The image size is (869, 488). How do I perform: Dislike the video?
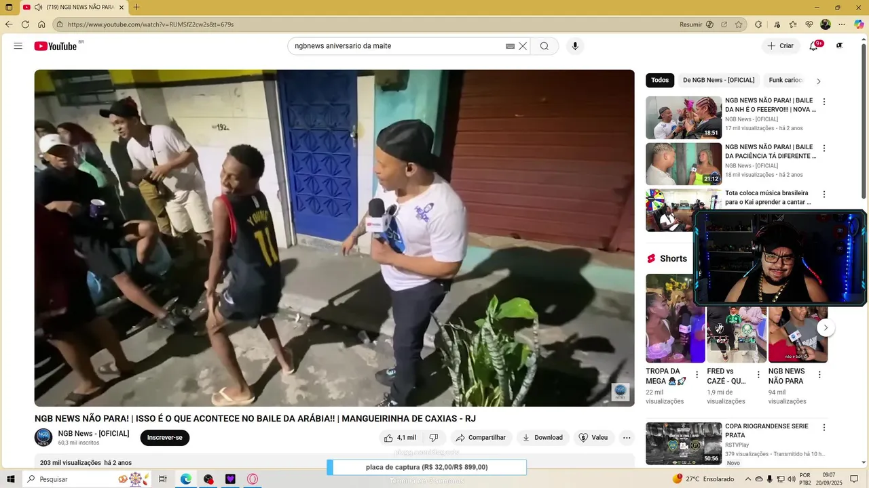pyautogui.click(x=434, y=438)
